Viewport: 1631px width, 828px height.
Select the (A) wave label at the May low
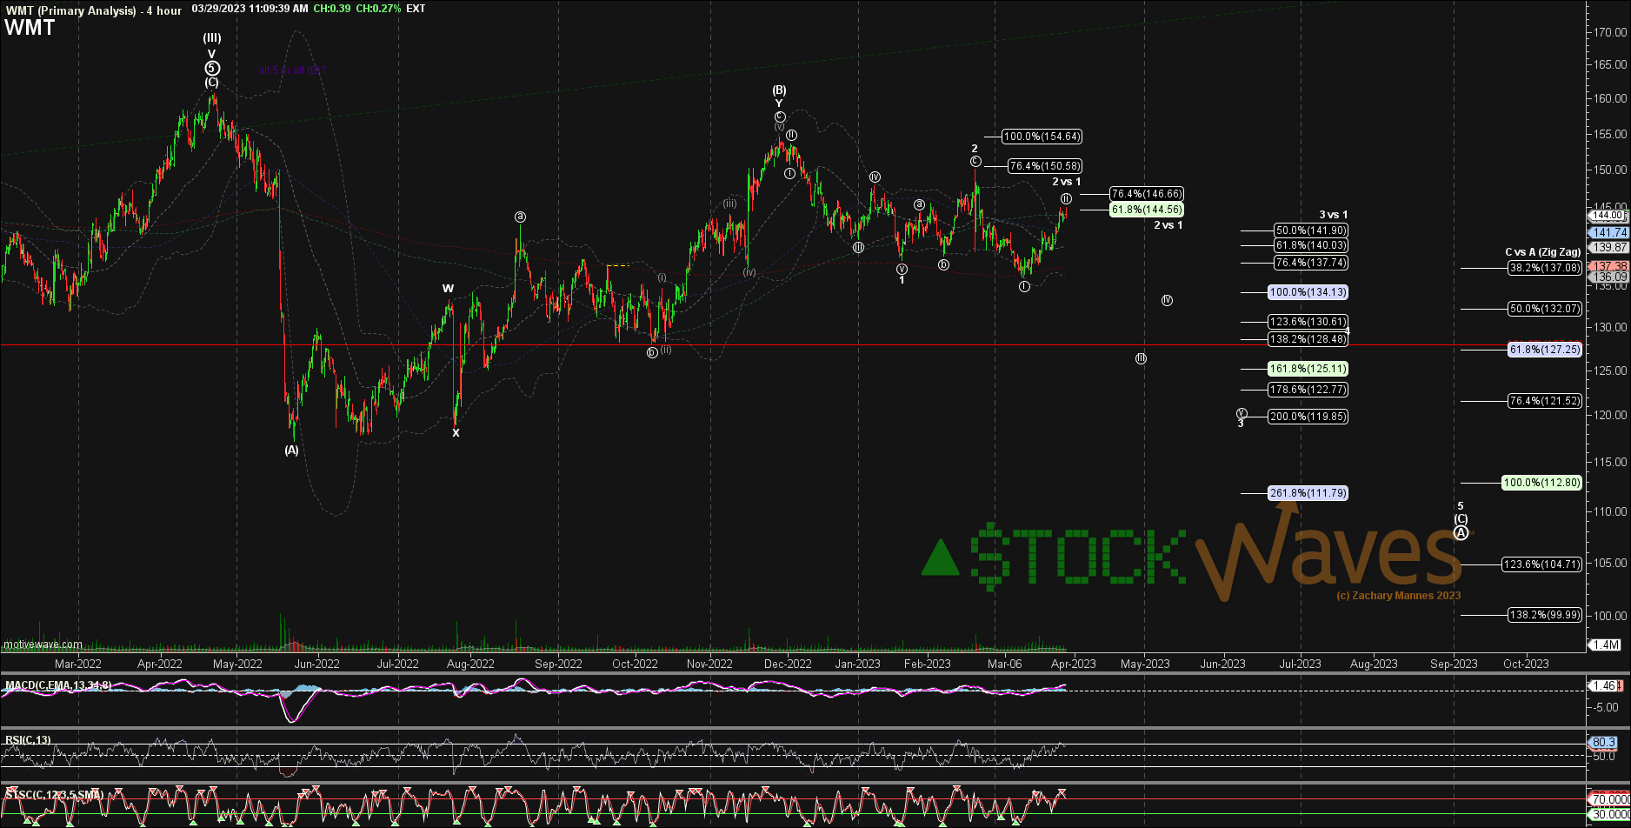(292, 450)
